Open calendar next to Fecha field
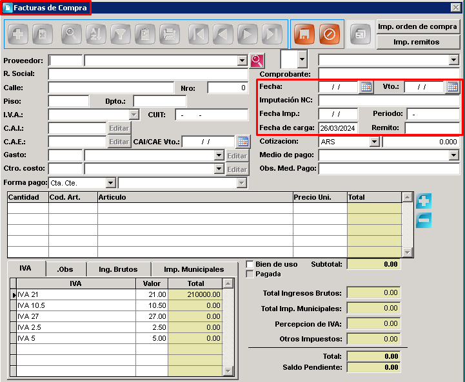 coord(366,87)
